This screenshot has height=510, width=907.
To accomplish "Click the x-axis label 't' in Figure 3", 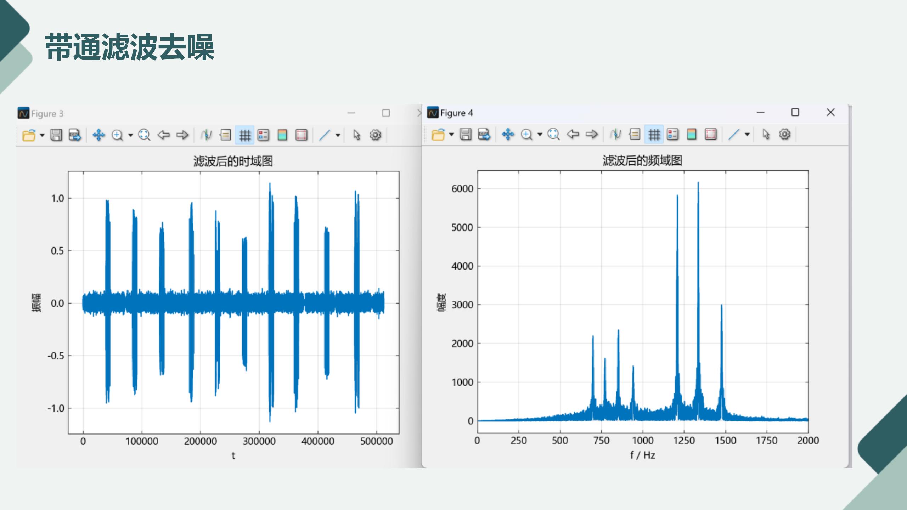I will 233,455.
